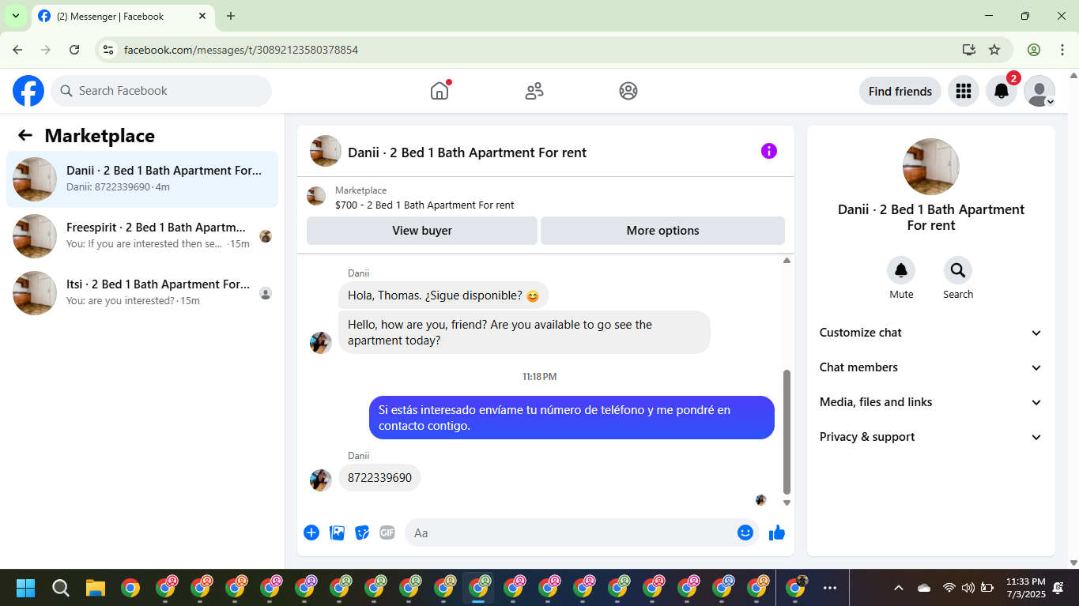Open the Groups icon in top navigation

pos(628,91)
